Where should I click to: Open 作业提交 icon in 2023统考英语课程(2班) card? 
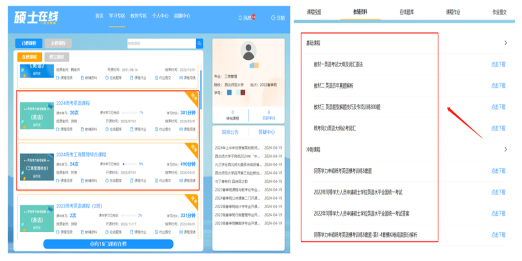click(157, 232)
